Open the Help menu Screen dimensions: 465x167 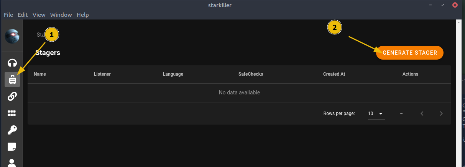[x=82, y=15]
